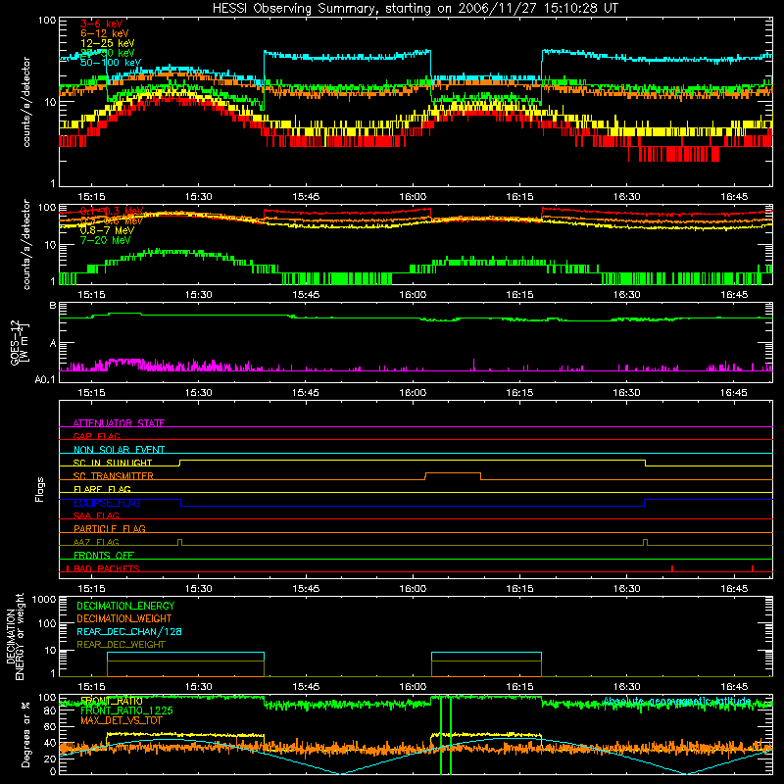Click the GOES-12 axis label
Viewport: 784px width, 784px height.
[19, 342]
